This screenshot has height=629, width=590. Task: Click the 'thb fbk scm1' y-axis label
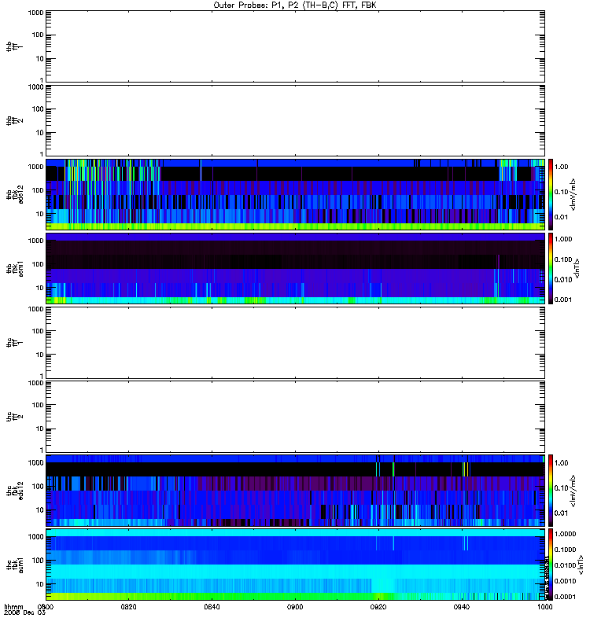(15, 268)
